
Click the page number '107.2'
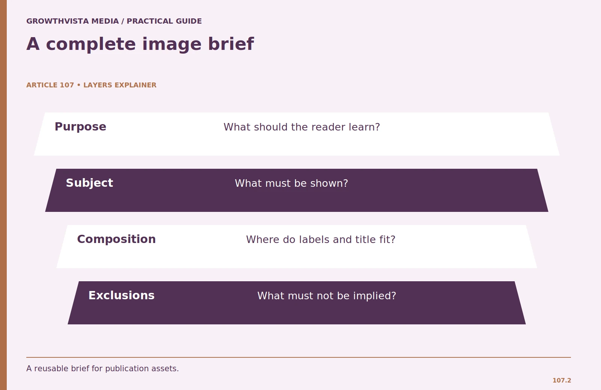pos(562,380)
